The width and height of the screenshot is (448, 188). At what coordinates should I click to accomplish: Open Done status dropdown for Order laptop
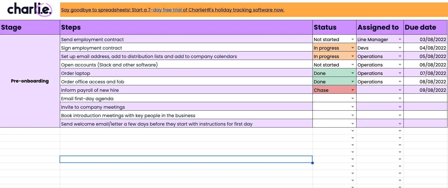[x=352, y=73]
